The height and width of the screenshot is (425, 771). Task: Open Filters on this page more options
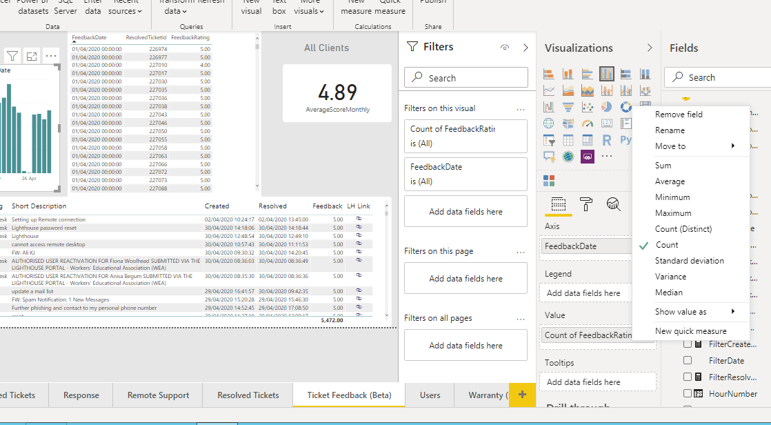[x=521, y=252]
